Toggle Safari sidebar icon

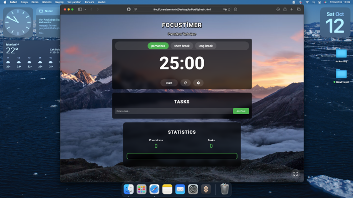[80, 10]
